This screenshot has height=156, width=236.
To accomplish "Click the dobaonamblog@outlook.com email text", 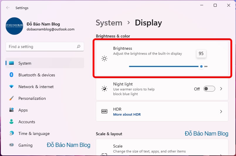I will point(50,29).
